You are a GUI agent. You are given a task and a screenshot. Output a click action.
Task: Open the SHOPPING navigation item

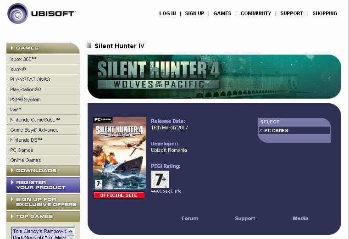pos(325,13)
